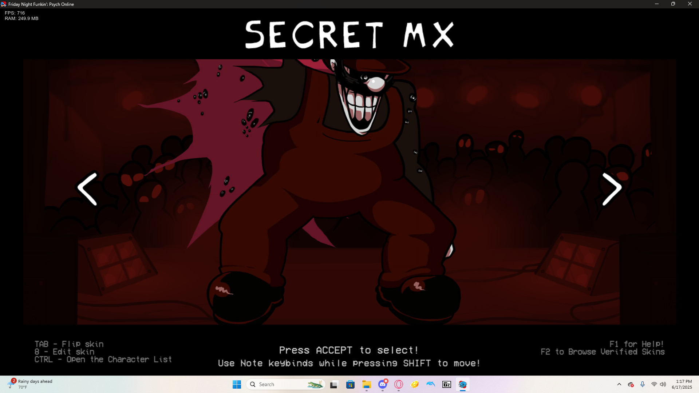Launch Opera GX browser
The height and width of the screenshot is (393, 699).
point(398,384)
